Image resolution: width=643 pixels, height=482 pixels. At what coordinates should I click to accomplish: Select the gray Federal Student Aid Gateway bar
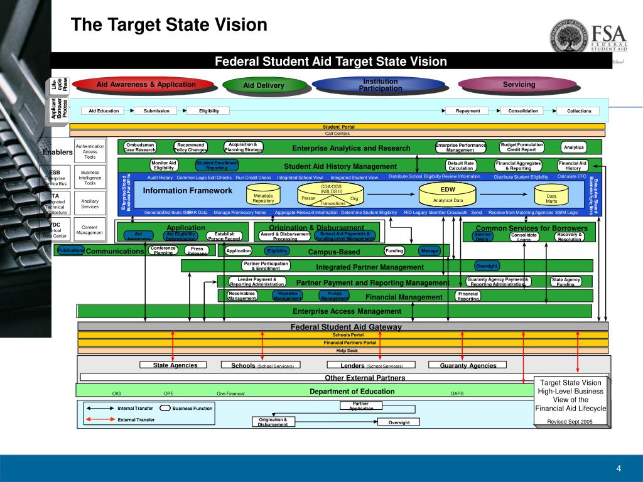[343, 326]
